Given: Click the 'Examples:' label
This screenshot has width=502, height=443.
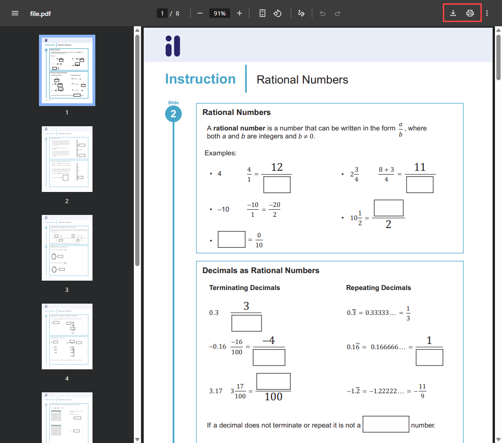Looking at the screenshot, I should point(221,153).
